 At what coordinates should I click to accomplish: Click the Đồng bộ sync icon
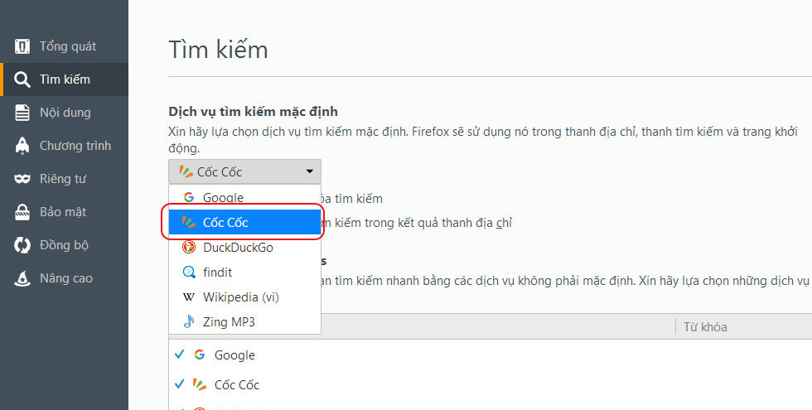coord(22,245)
